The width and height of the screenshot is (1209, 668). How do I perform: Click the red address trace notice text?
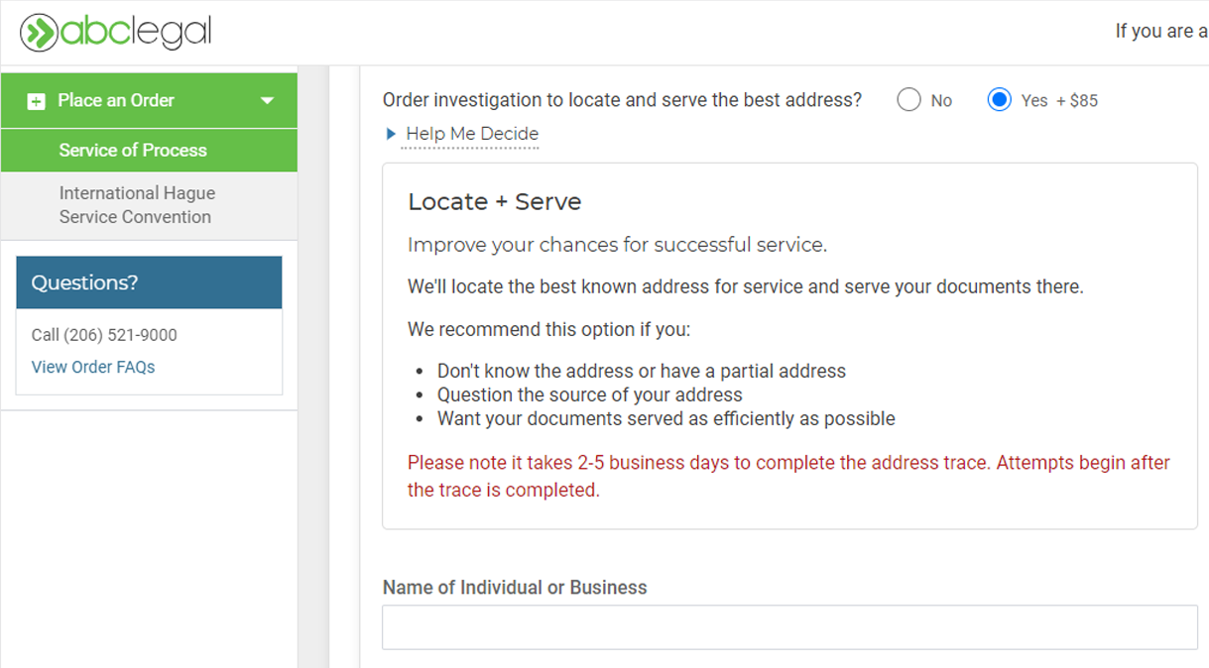788,476
